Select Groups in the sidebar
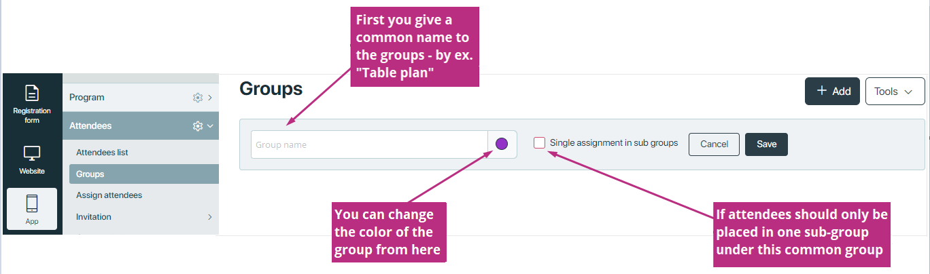The height and width of the screenshot is (274, 930). [x=144, y=174]
